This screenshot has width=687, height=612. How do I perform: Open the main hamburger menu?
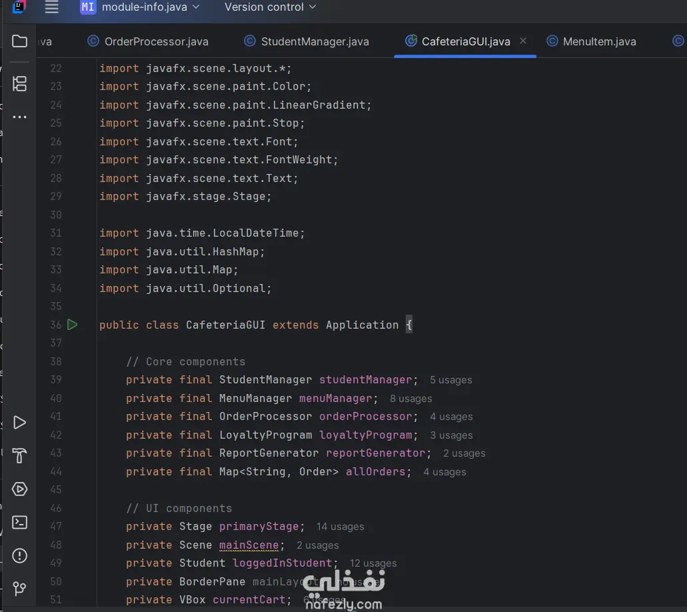(x=52, y=7)
